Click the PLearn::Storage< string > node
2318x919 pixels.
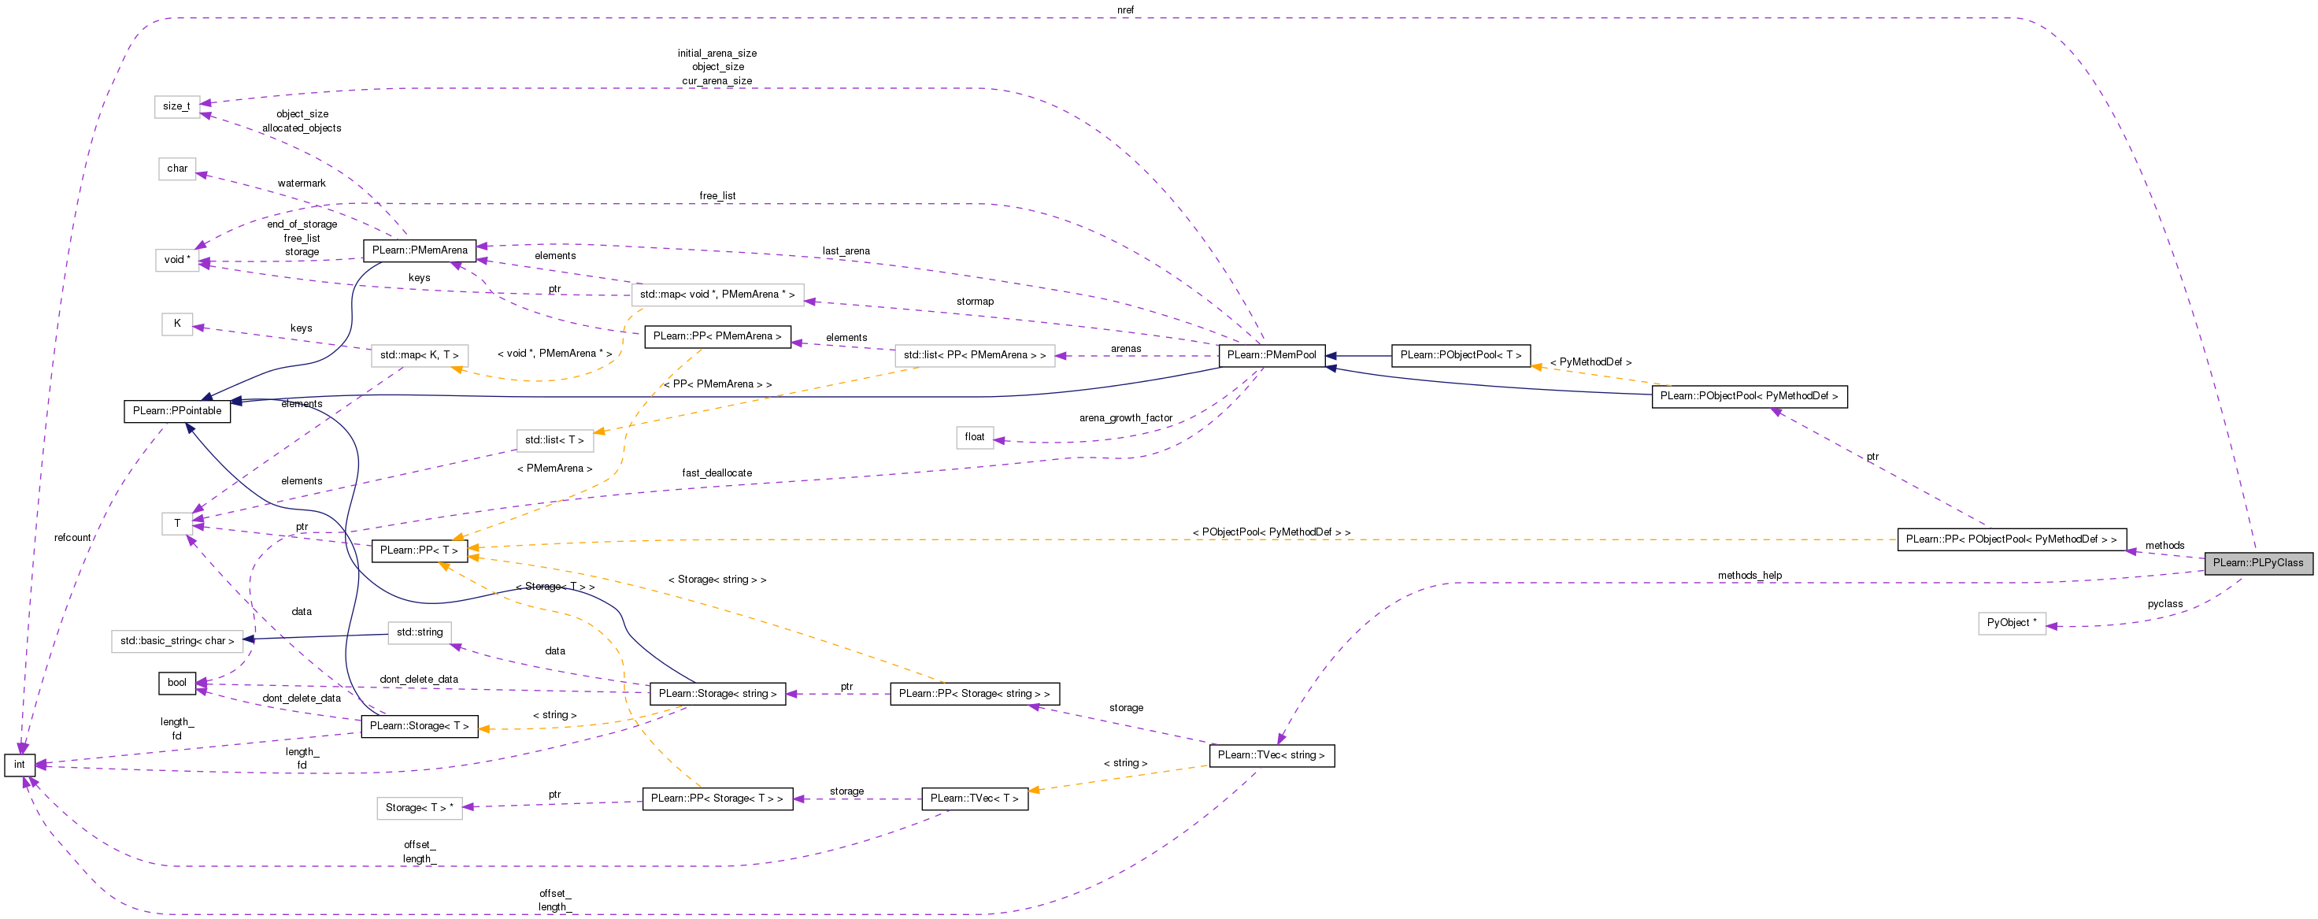[x=717, y=693]
